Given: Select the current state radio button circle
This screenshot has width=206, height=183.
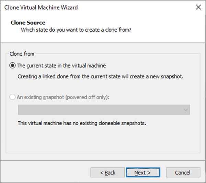Looking at the screenshot, I should pyautogui.click(x=13, y=65).
